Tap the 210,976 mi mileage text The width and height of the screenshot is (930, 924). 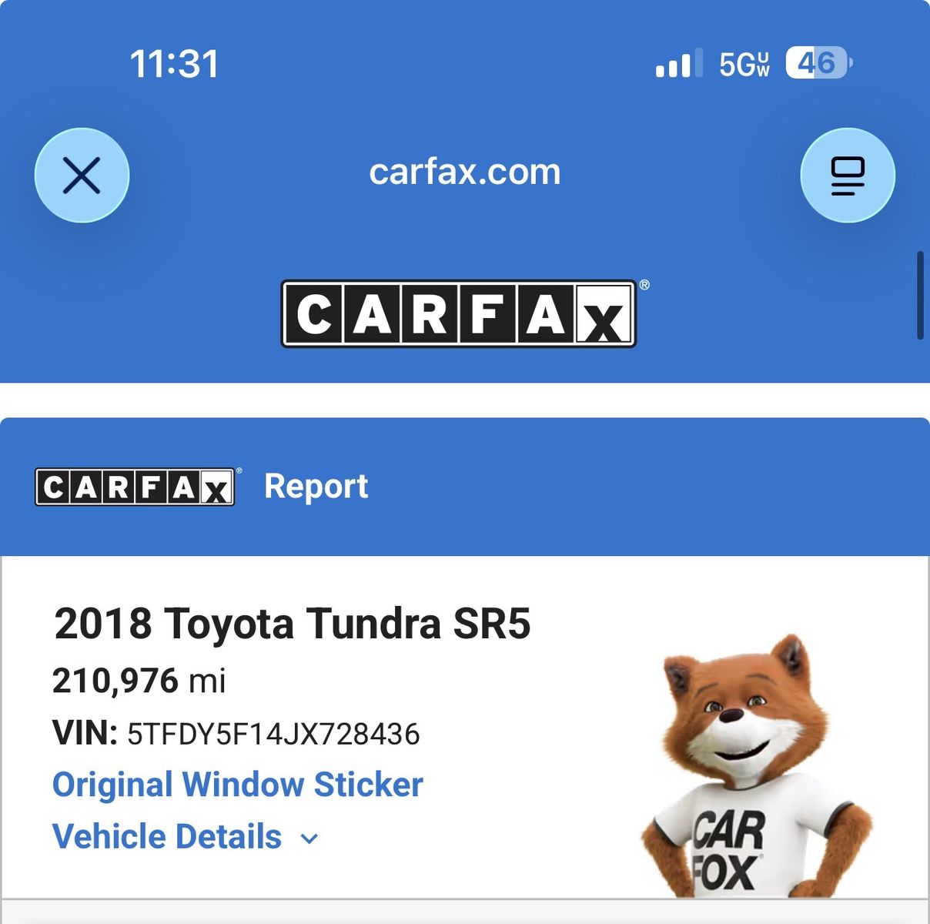(x=139, y=681)
